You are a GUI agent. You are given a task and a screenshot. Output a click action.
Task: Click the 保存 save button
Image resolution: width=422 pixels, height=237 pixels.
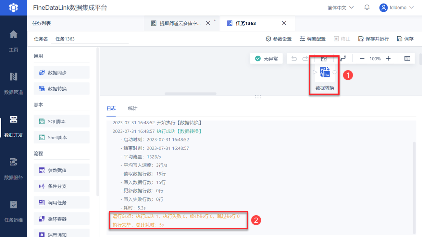click(x=405, y=39)
